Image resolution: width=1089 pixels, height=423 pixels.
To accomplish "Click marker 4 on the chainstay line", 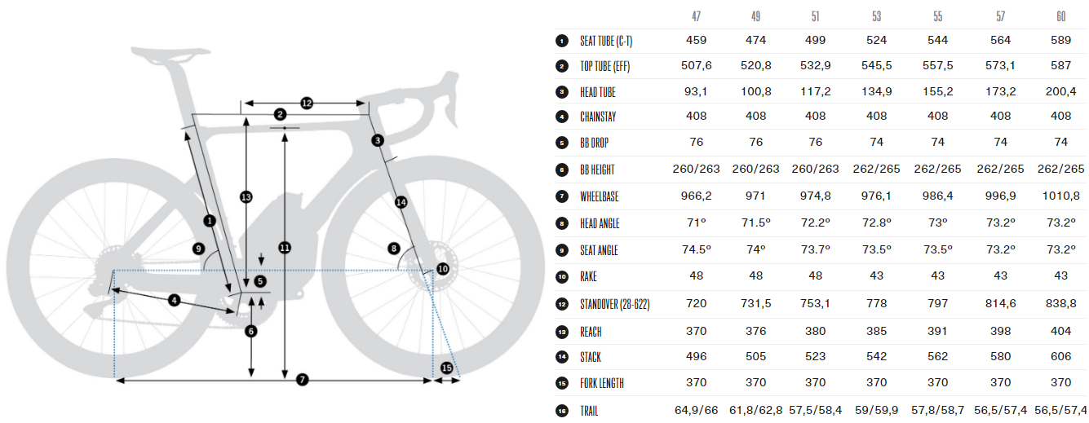I will 174,300.
